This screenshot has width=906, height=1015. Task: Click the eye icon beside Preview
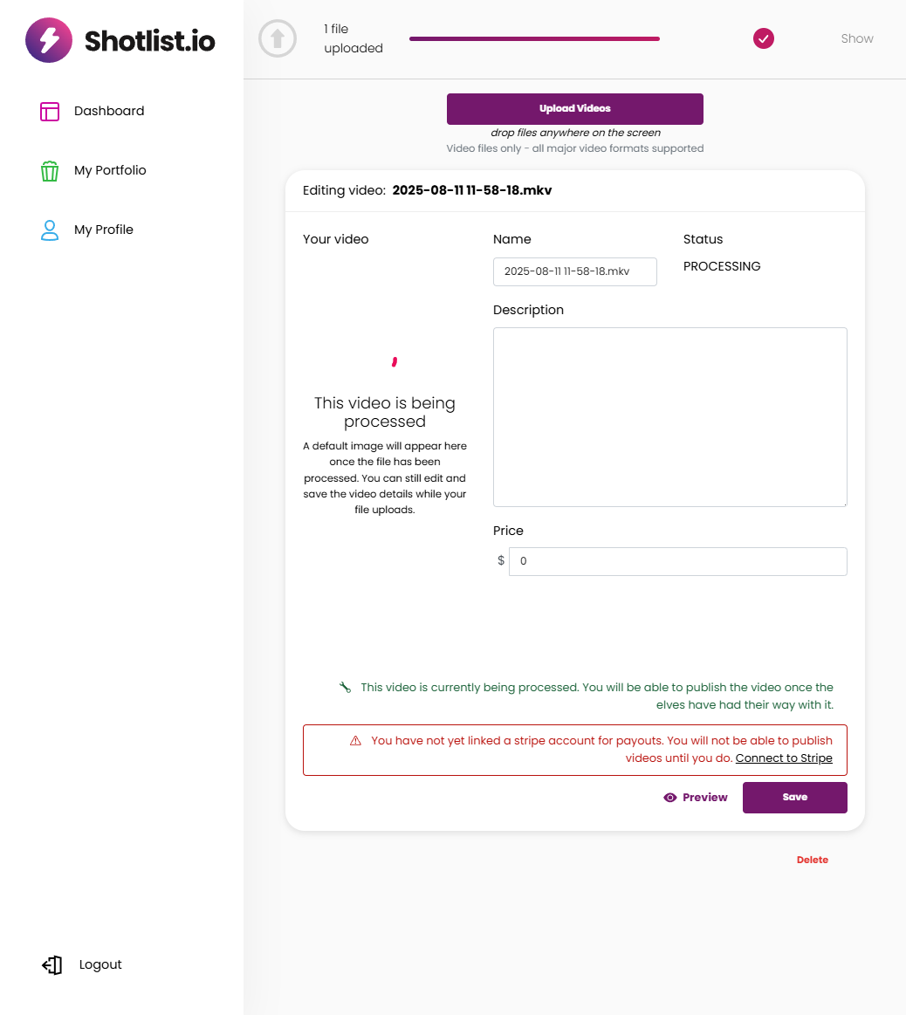pos(670,798)
